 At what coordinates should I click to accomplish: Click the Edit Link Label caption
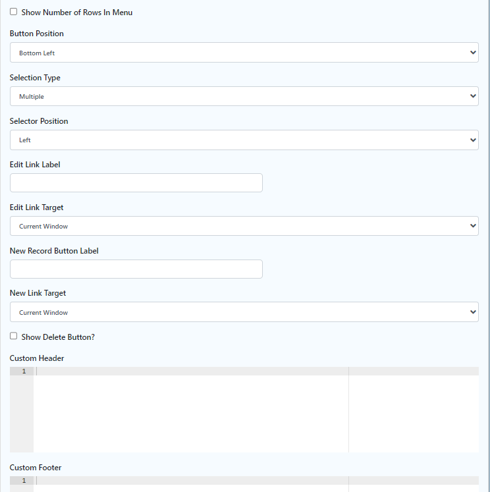click(x=35, y=165)
